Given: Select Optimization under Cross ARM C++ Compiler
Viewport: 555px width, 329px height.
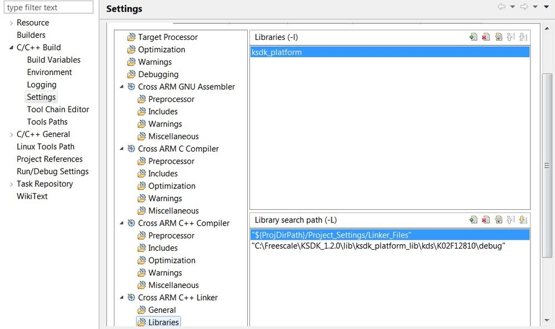Looking at the screenshot, I should point(172,260).
